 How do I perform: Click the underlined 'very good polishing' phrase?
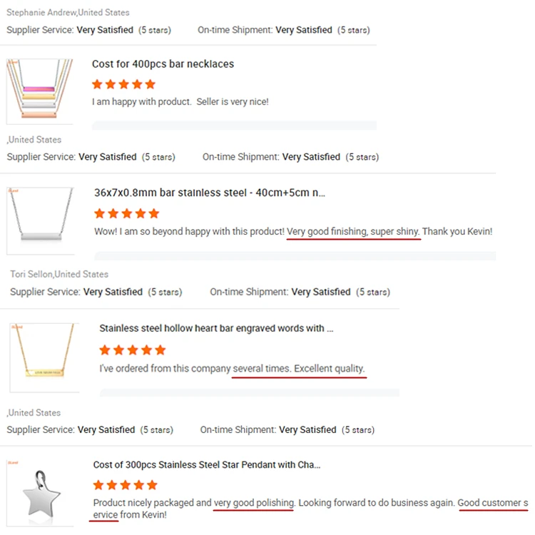coord(254,503)
